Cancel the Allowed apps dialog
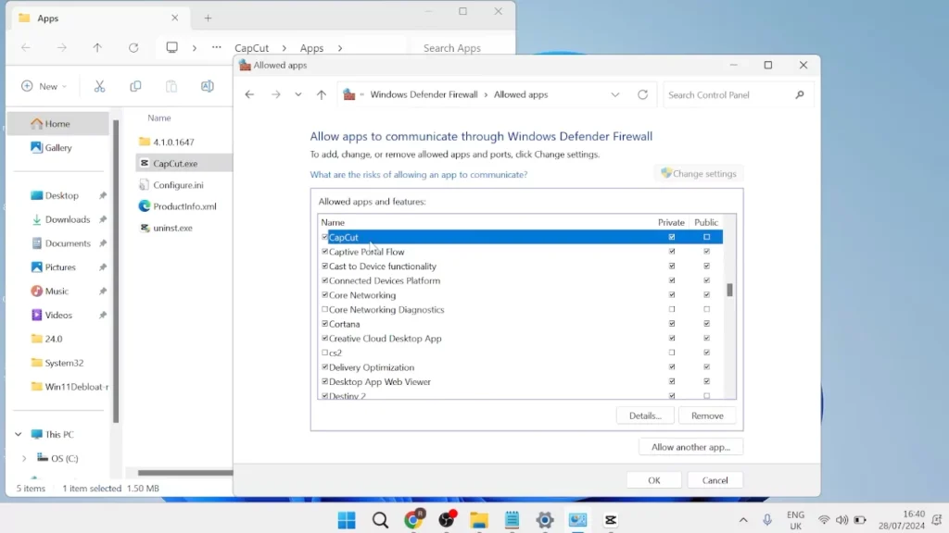Image resolution: width=949 pixels, height=533 pixels. [715, 480]
